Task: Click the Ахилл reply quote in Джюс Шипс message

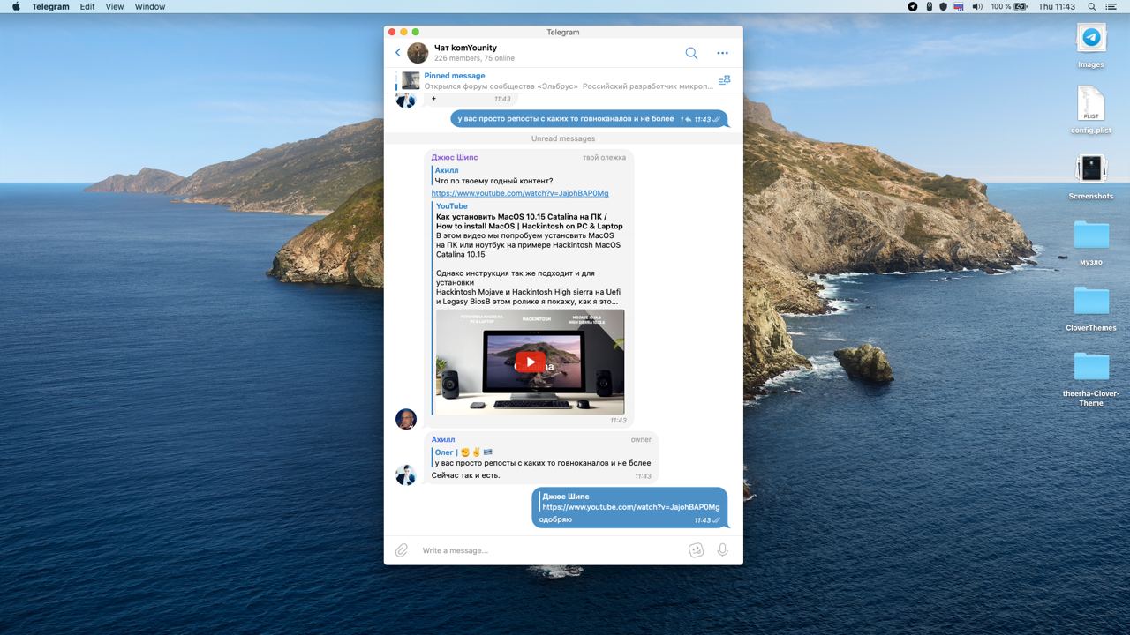Action: coord(493,176)
